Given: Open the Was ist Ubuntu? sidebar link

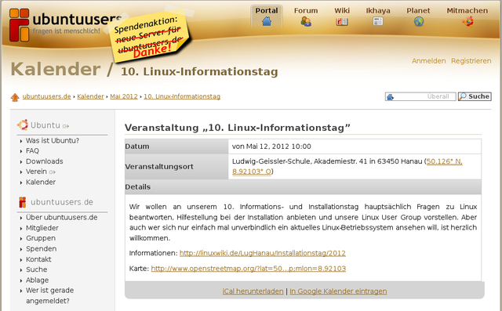Looking at the screenshot, I should click(53, 141).
